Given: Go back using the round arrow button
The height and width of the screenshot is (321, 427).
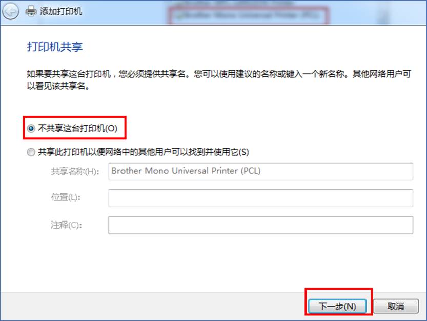Looking at the screenshot, I should click(11, 12).
